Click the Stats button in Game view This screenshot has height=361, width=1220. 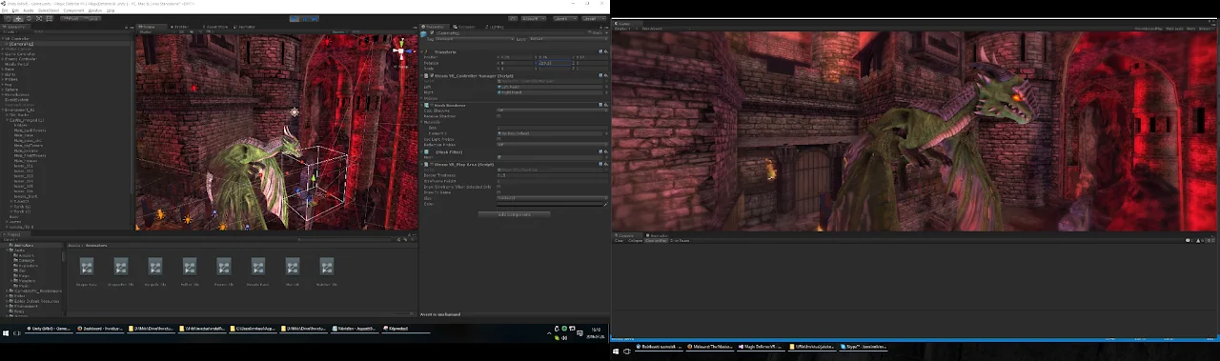pyautogui.click(x=1191, y=29)
